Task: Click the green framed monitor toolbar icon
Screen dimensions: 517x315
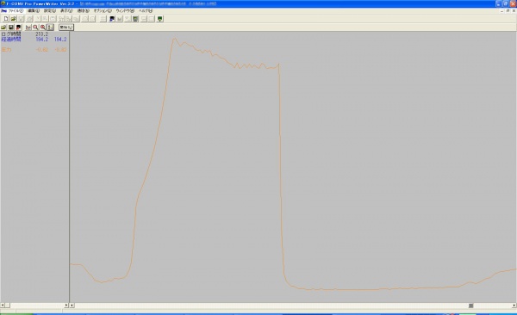Action: [x=135, y=19]
